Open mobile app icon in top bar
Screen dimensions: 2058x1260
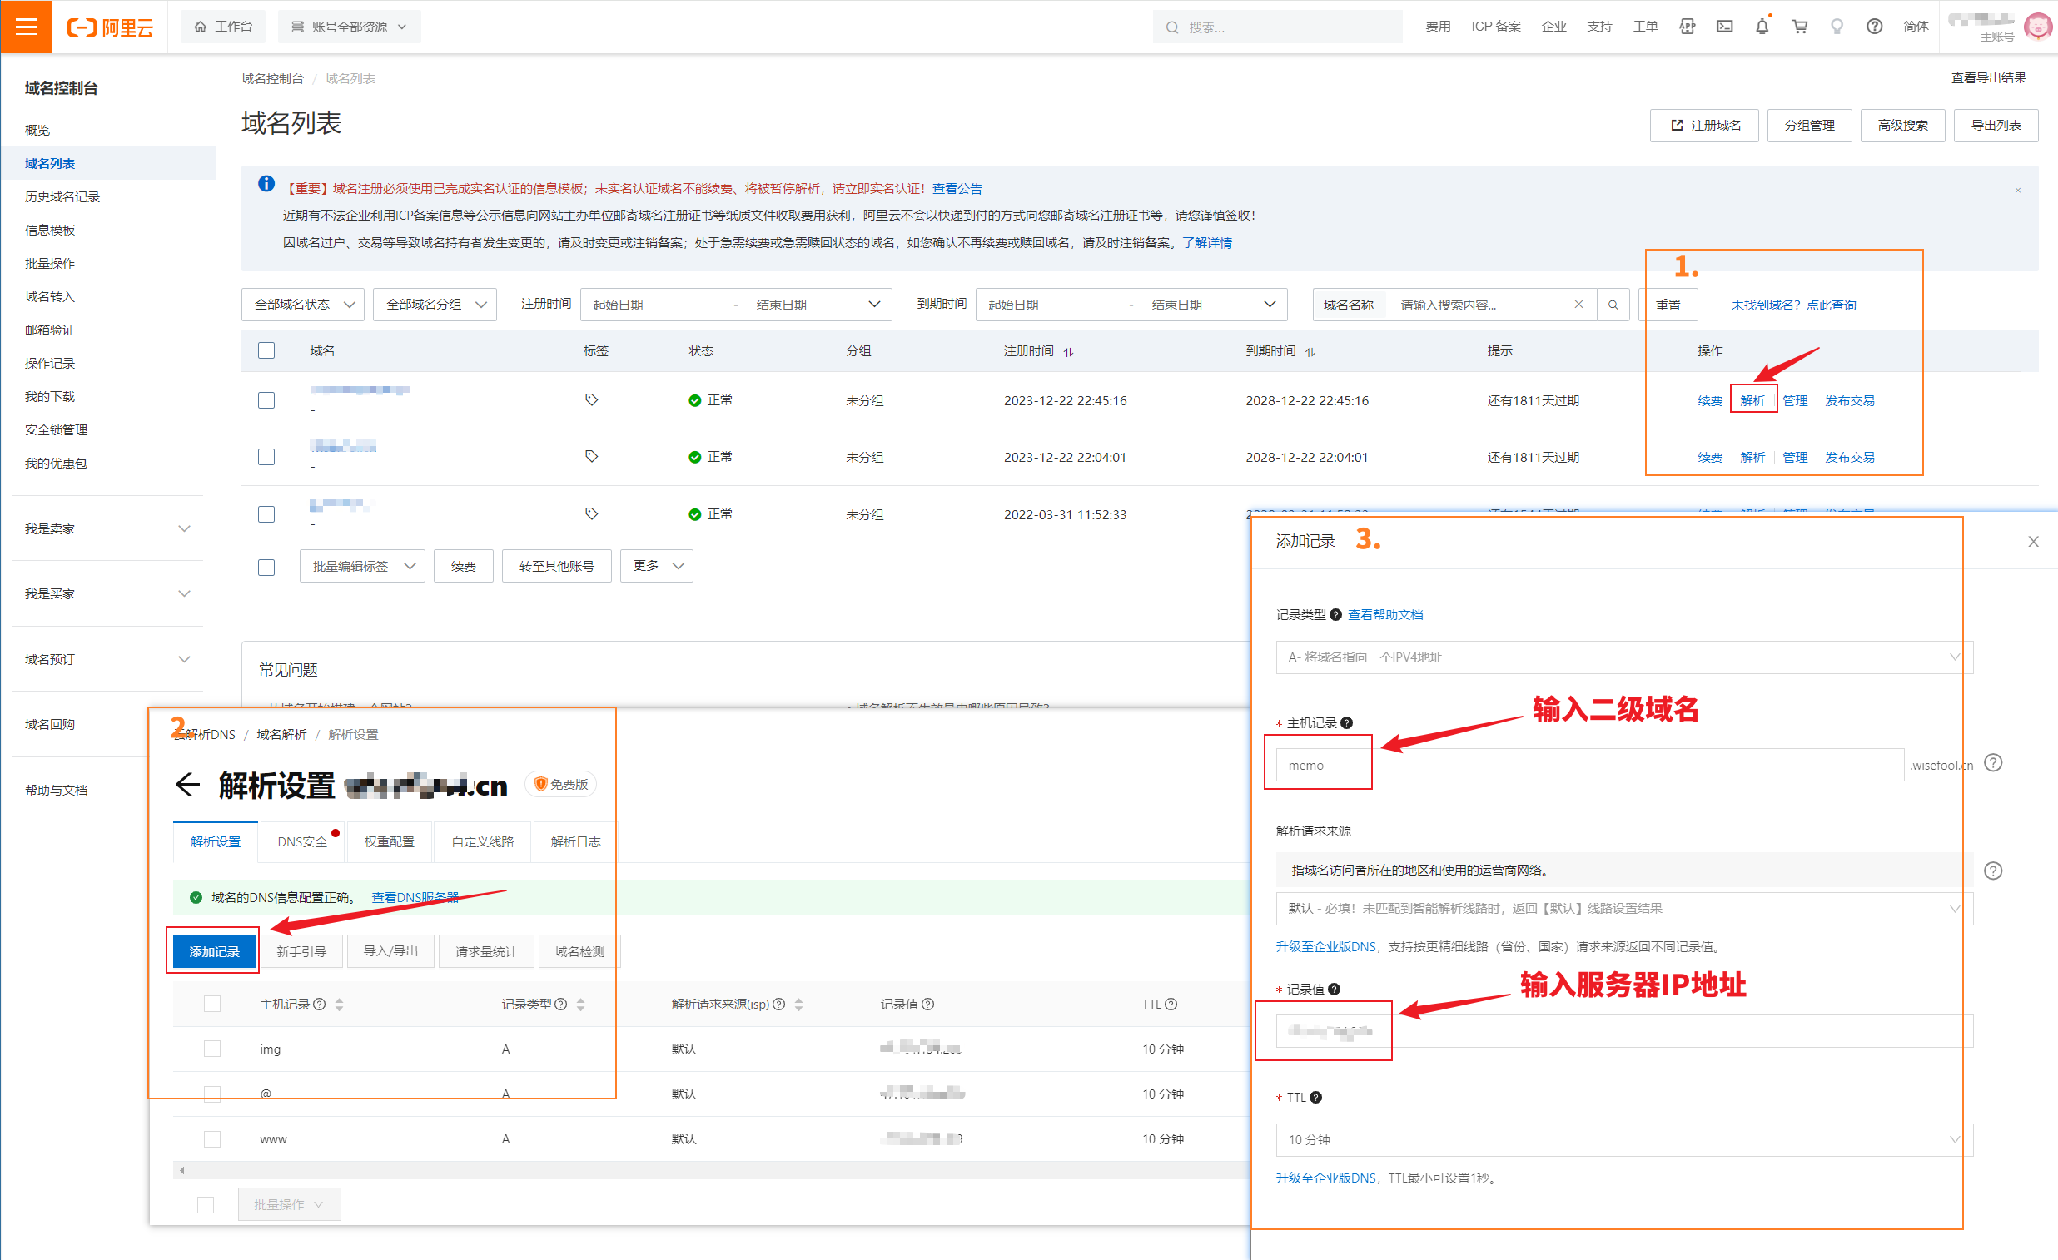(1688, 27)
